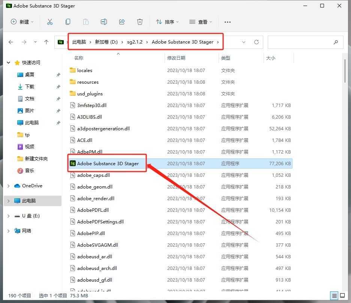Unpin 此电脑 from quick access
The width and height of the screenshot is (351, 303).
[58, 123]
